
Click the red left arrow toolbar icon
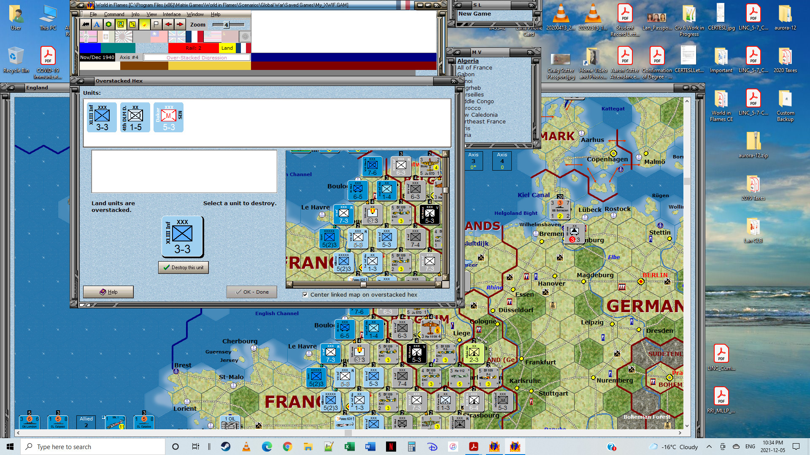[168, 24]
